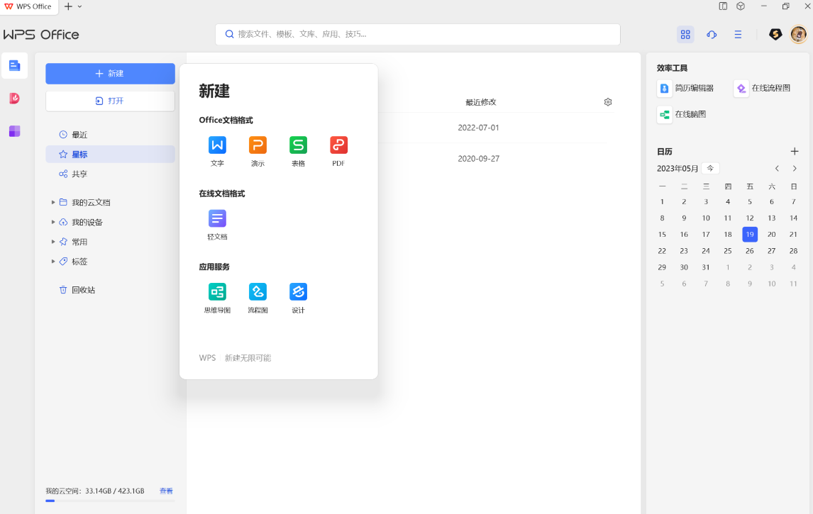Launch the 在线流程图 tool
The width and height of the screenshot is (813, 514).
pos(762,88)
